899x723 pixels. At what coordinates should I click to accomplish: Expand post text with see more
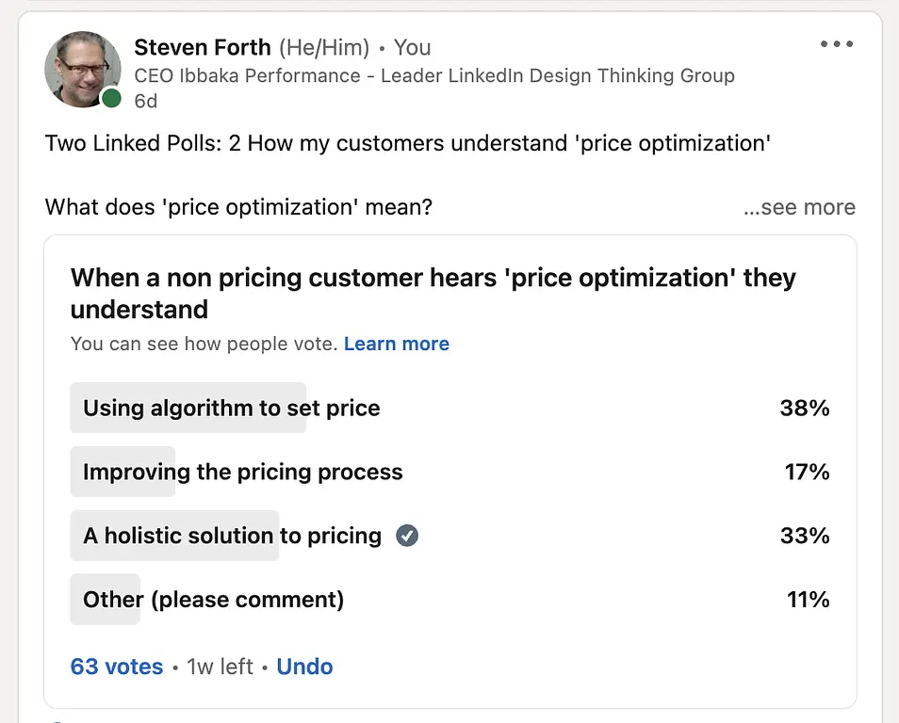click(x=799, y=207)
